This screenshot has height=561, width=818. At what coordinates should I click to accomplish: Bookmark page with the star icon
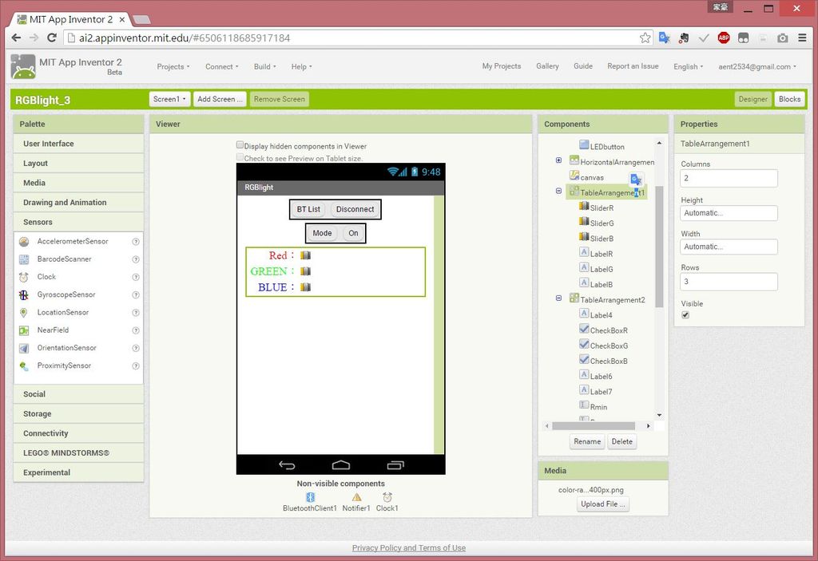[645, 38]
